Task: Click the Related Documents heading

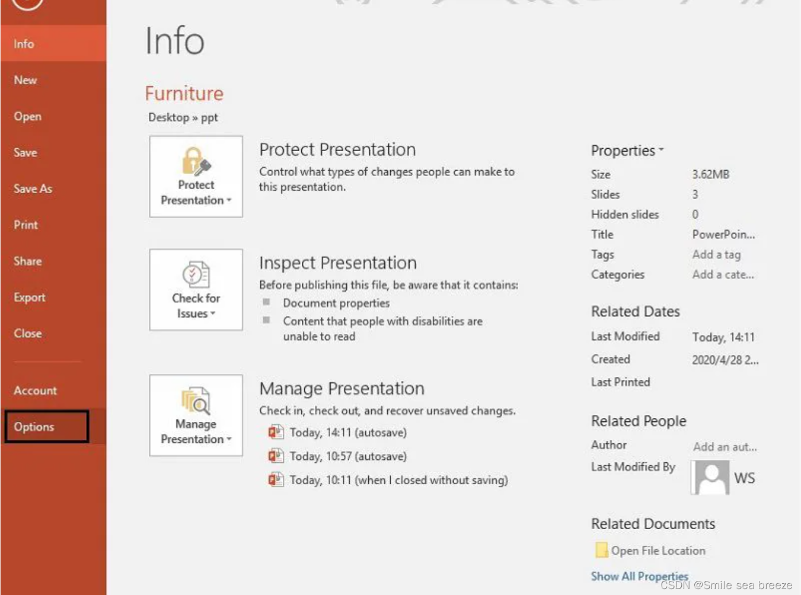Action: (x=653, y=524)
